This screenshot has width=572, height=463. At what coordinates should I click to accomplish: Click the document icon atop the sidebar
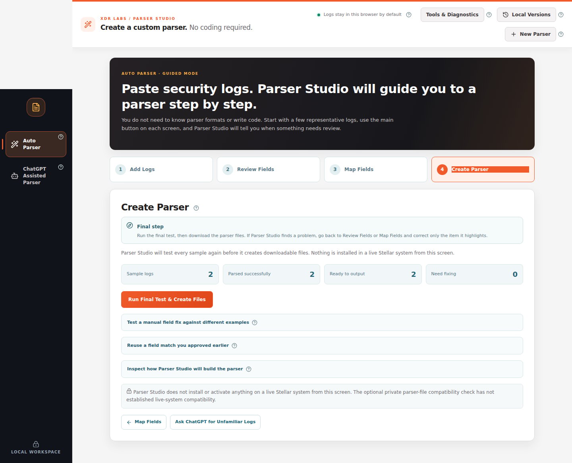(x=36, y=107)
